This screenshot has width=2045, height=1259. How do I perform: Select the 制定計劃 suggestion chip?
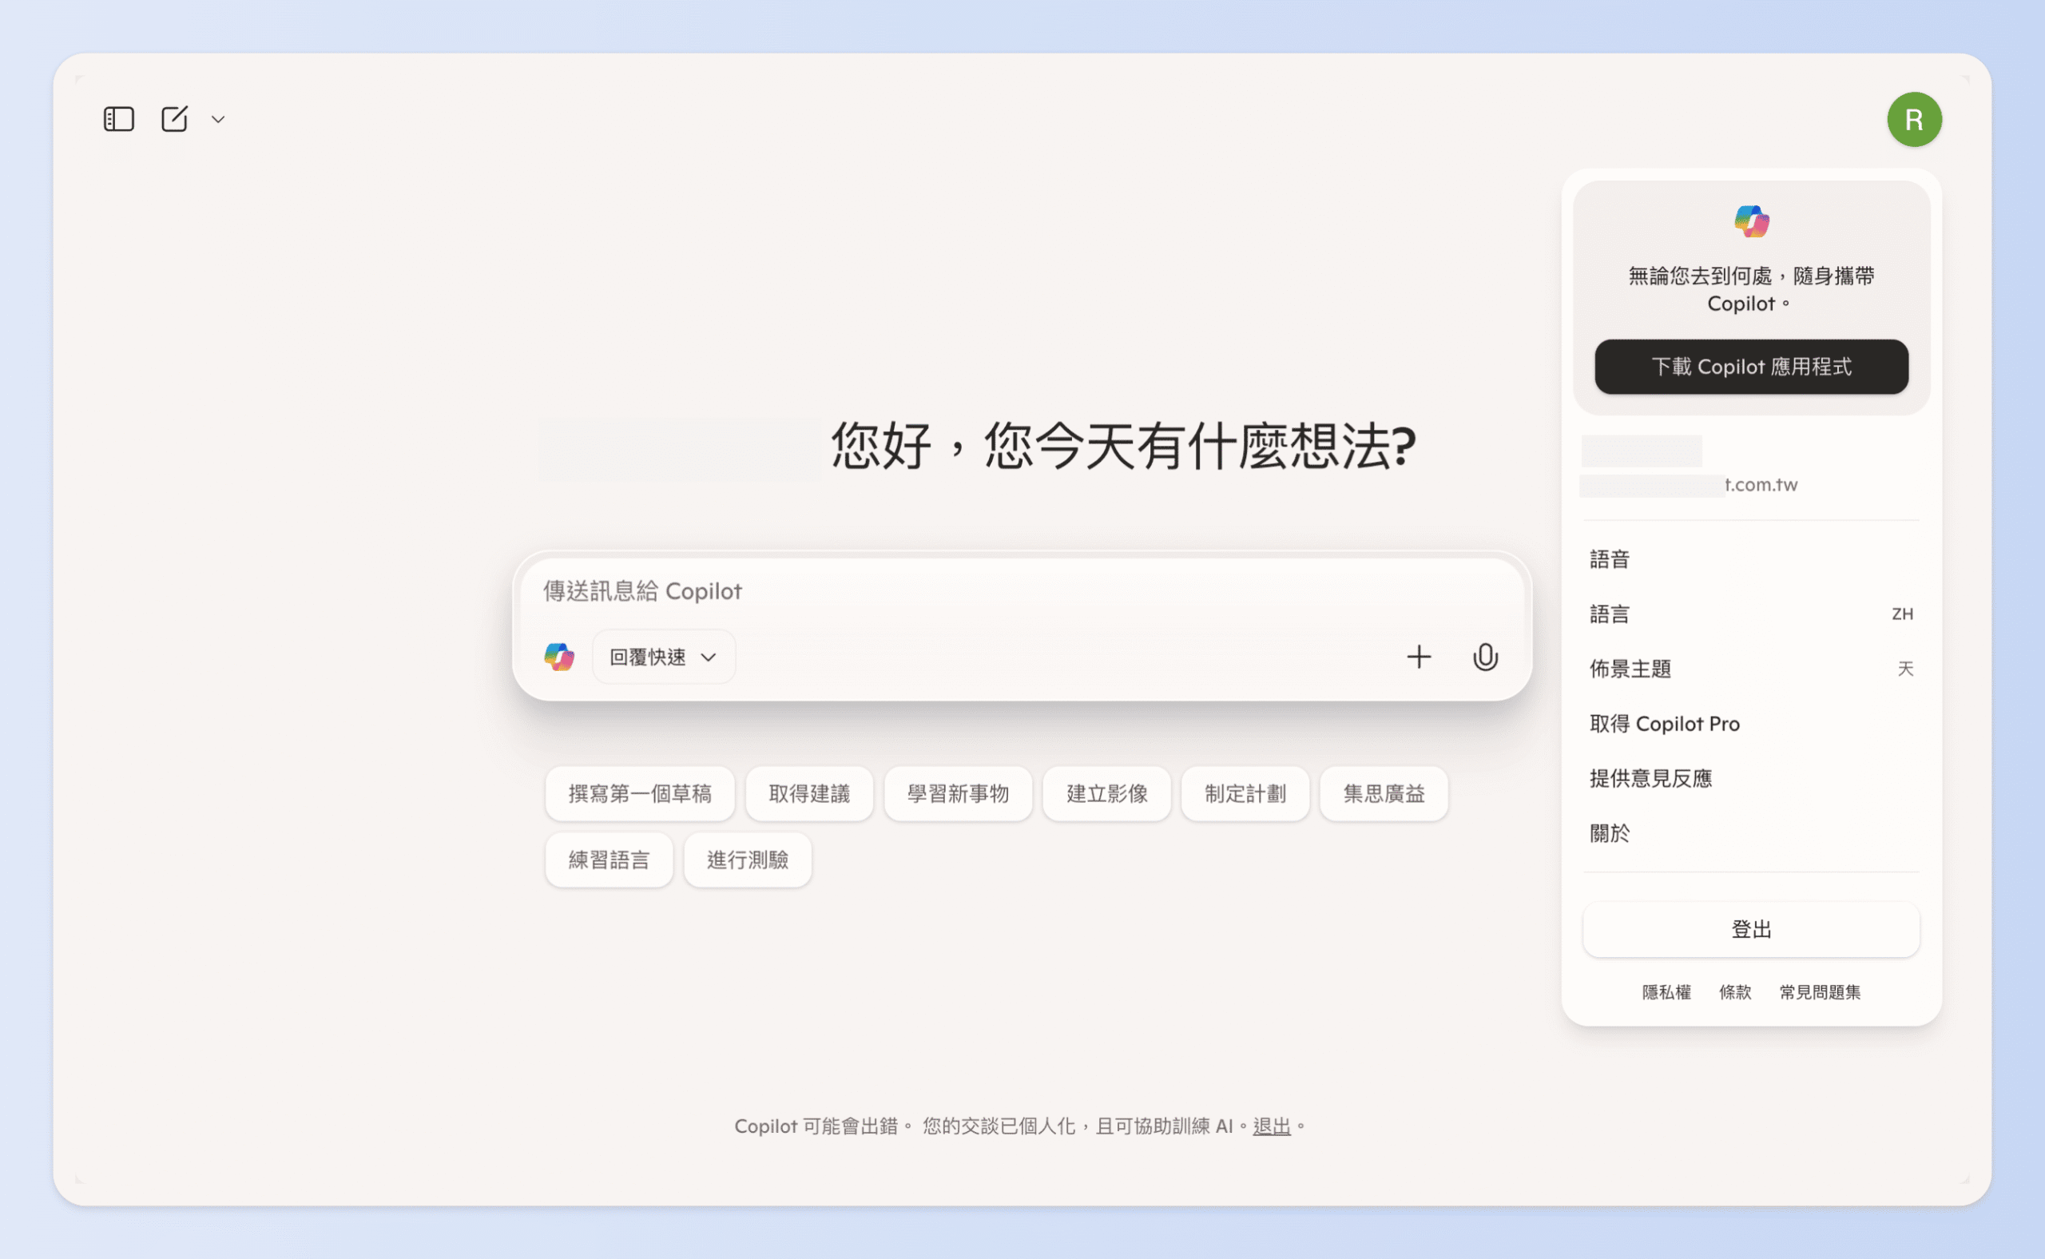point(1245,793)
